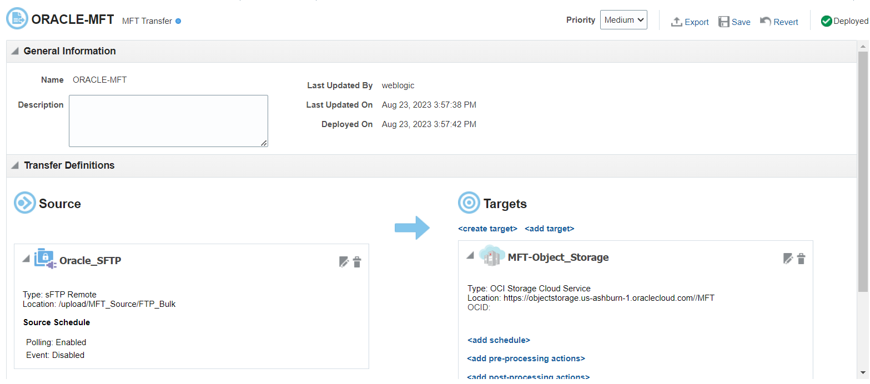Open the Priority dropdown
The image size is (870, 384).
(x=623, y=20)
